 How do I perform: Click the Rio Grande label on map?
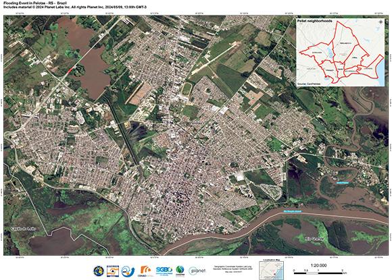click(x=314, y=239)
